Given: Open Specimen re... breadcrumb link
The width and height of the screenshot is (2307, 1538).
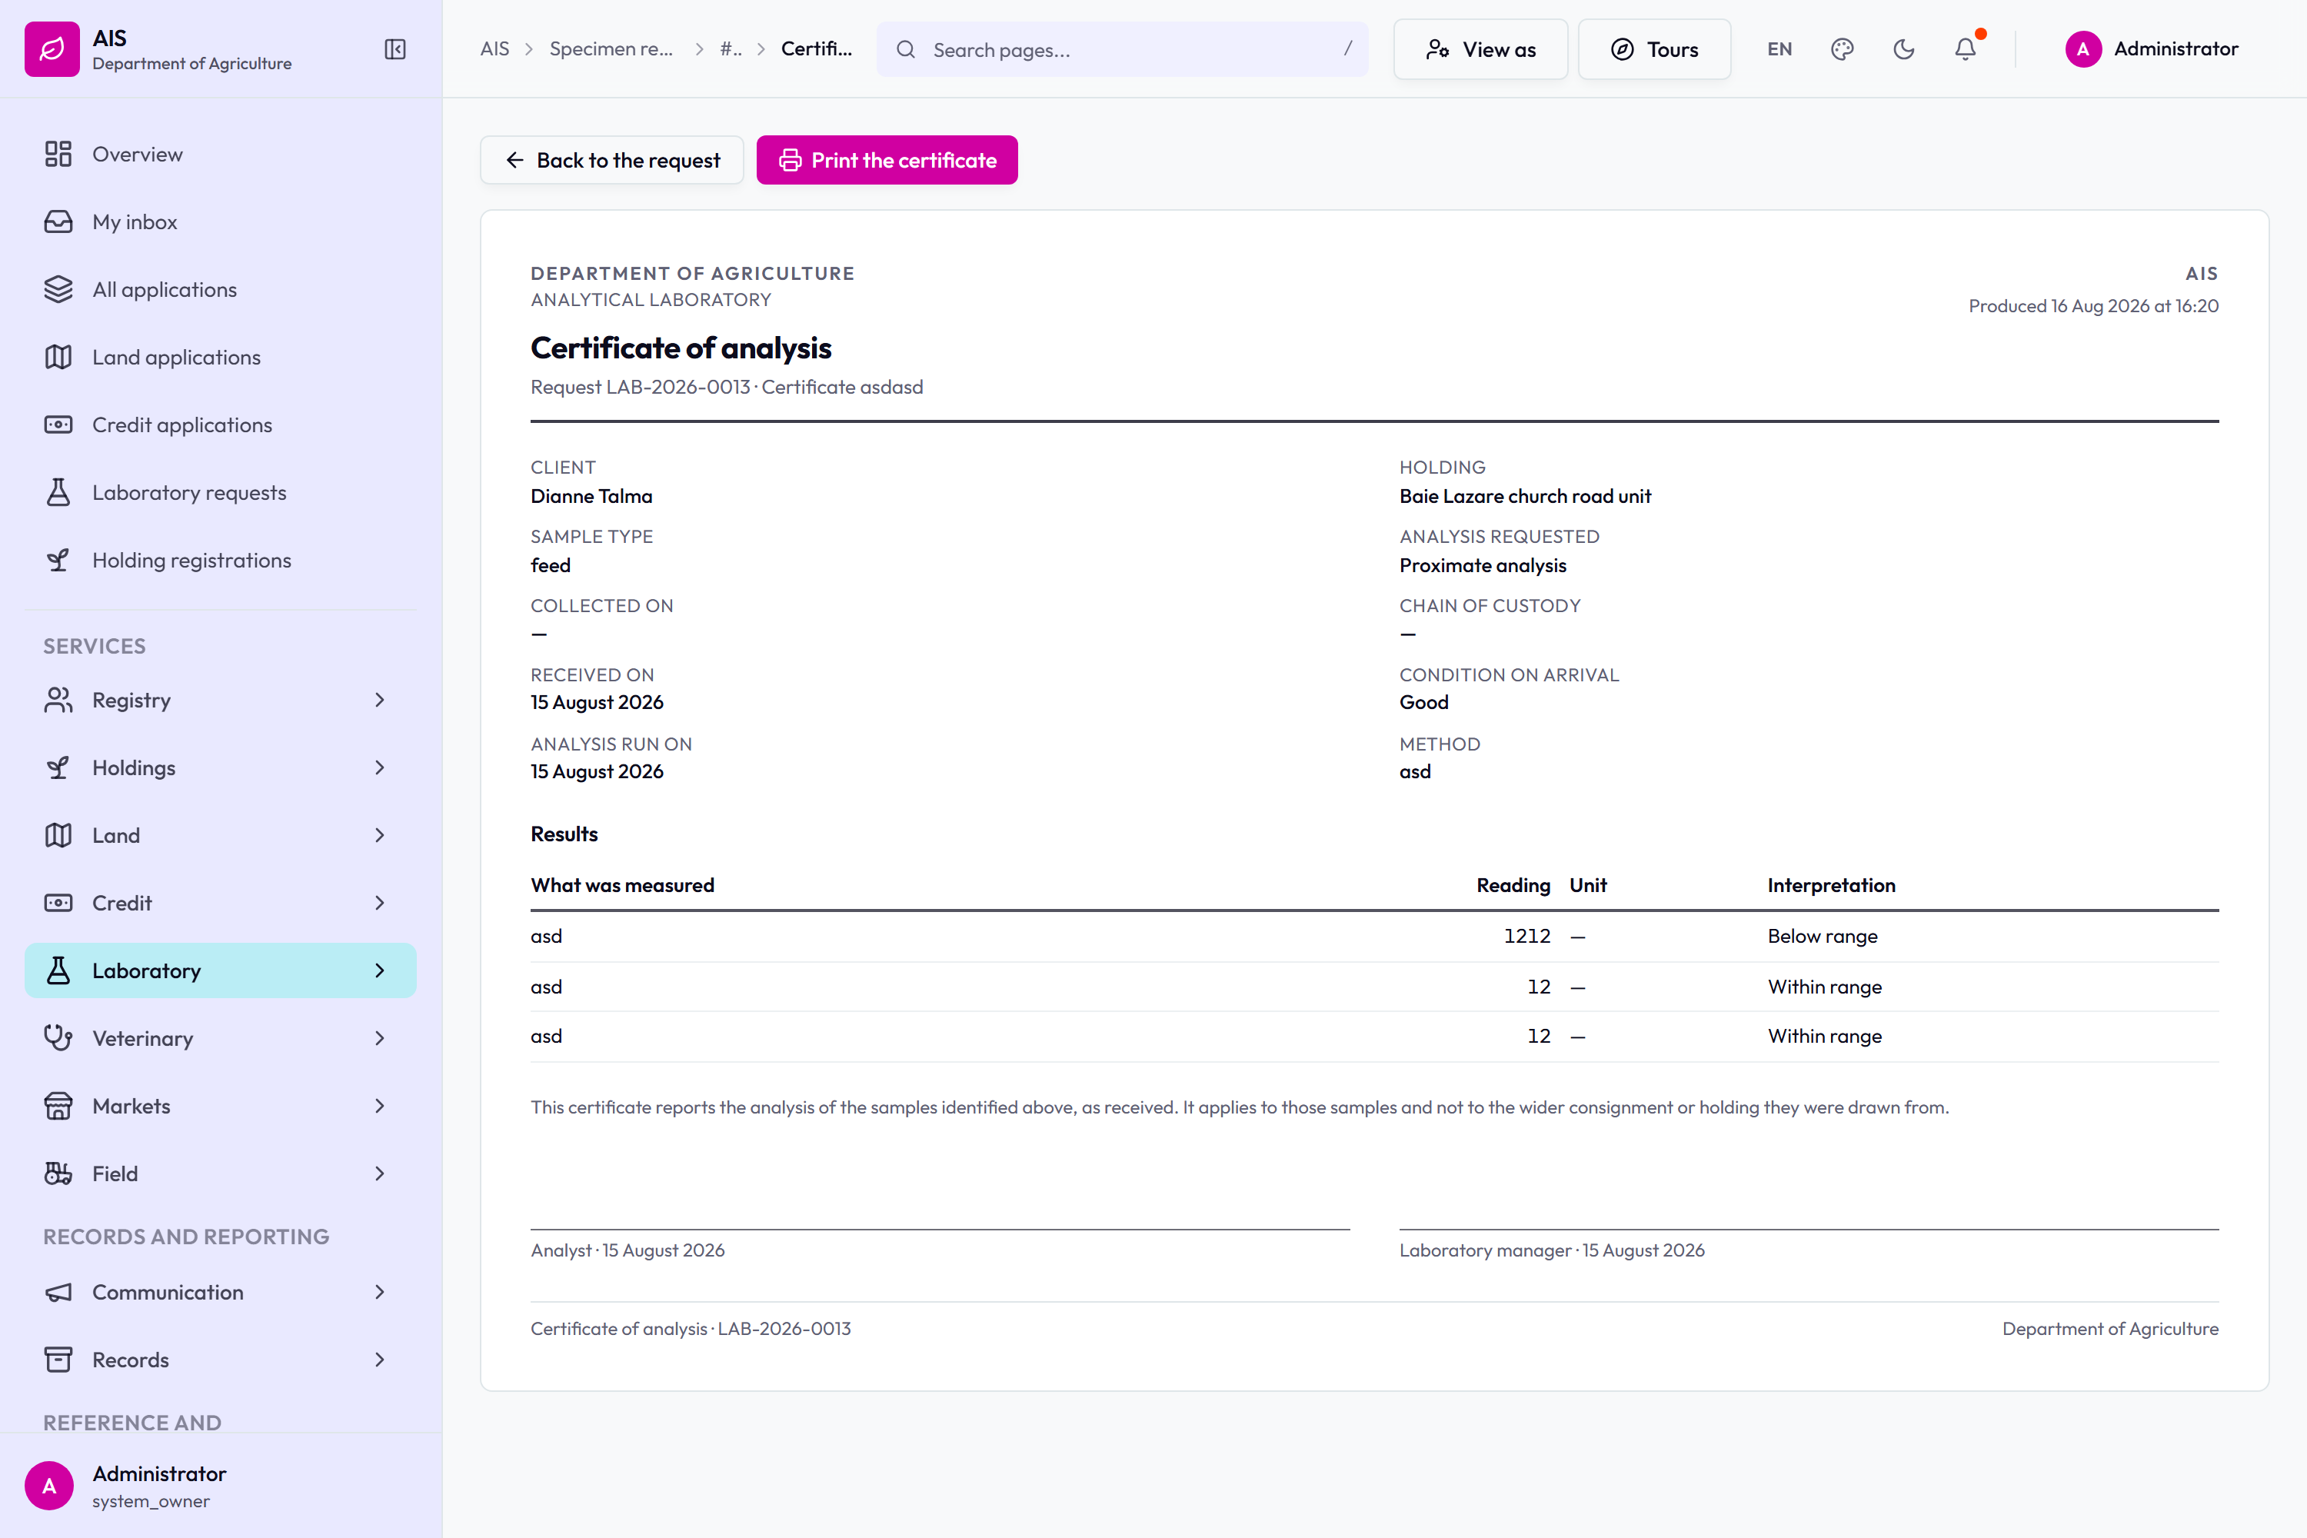Looking at the screenshot, I should tap(611, 49).
